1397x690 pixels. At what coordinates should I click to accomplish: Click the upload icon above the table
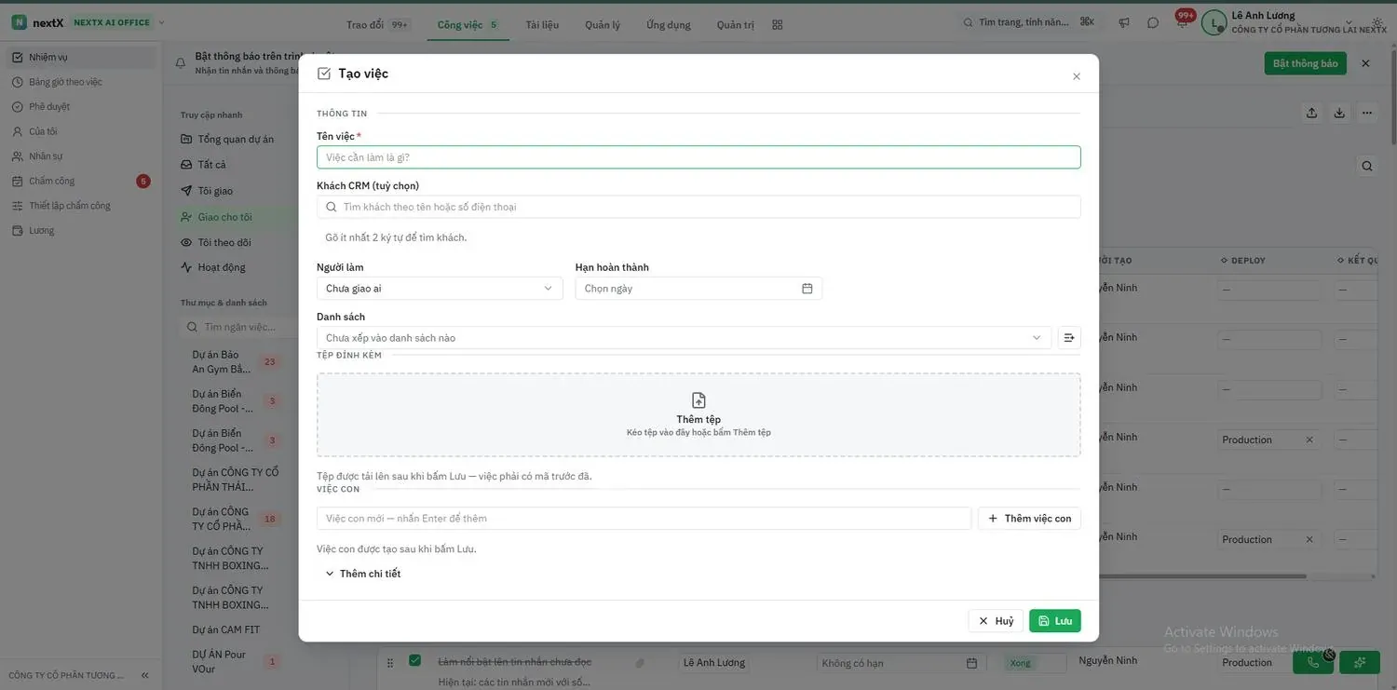point(1311,113)
